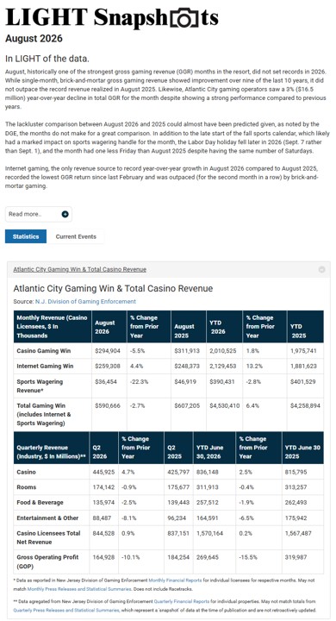Screen dimensions: 336x621
Task: Click the $294,904 casino gaming win value
Action: point(107,351)
